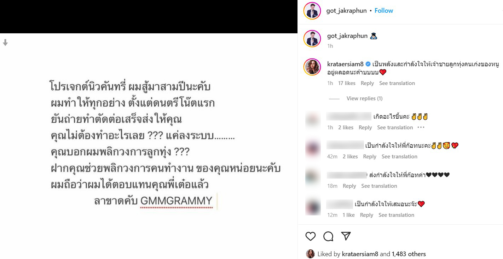This screenshot has width=503, height=259.
Task: Expand View replies (1) under krataersiam8
Action: pyautogui.click(x=364, y=98)
